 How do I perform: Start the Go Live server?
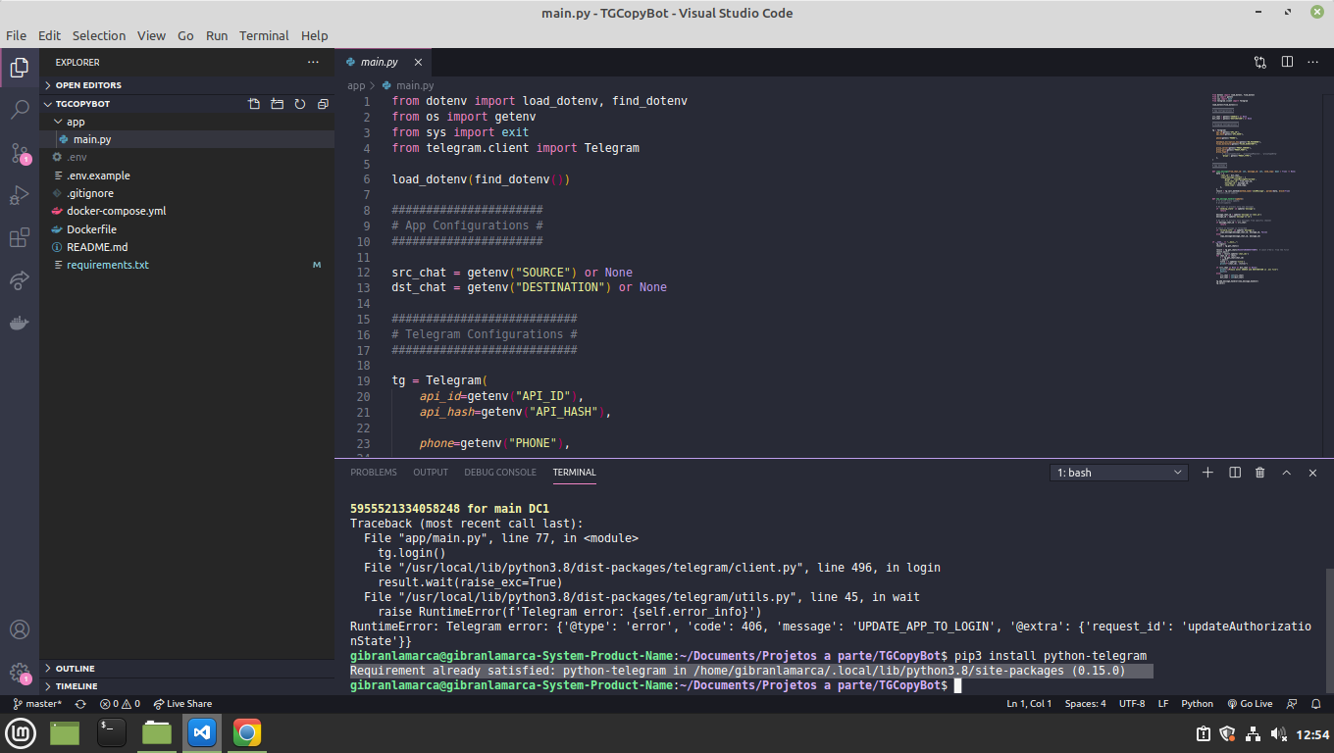point(1254,703)
